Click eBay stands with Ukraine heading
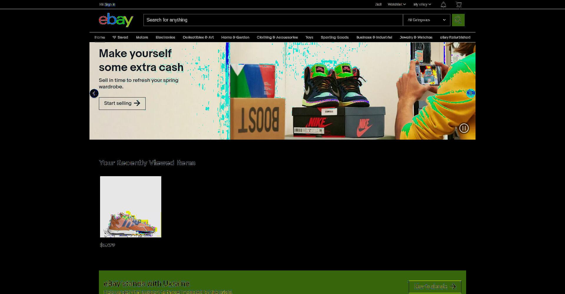The width and height of the screenshot is (565, 294). (147, 284)
